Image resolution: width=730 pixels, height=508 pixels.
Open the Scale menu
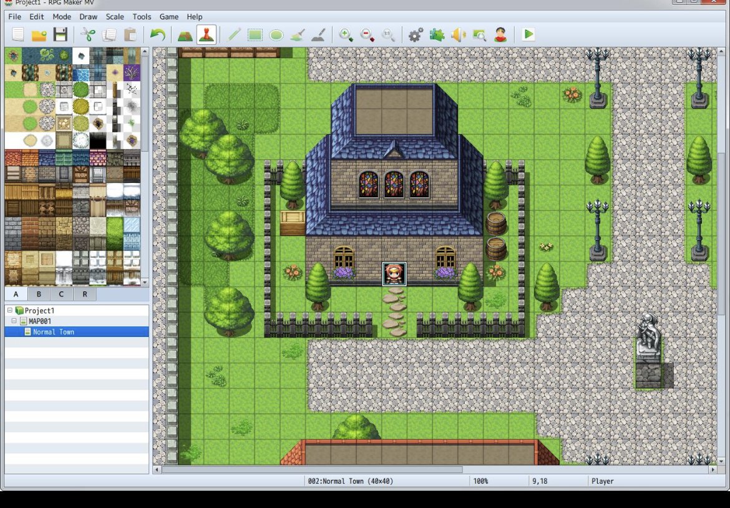[115, 16]
